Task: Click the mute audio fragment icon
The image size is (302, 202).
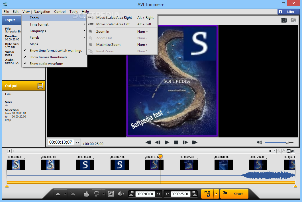Action: click(x=121, y=194)
